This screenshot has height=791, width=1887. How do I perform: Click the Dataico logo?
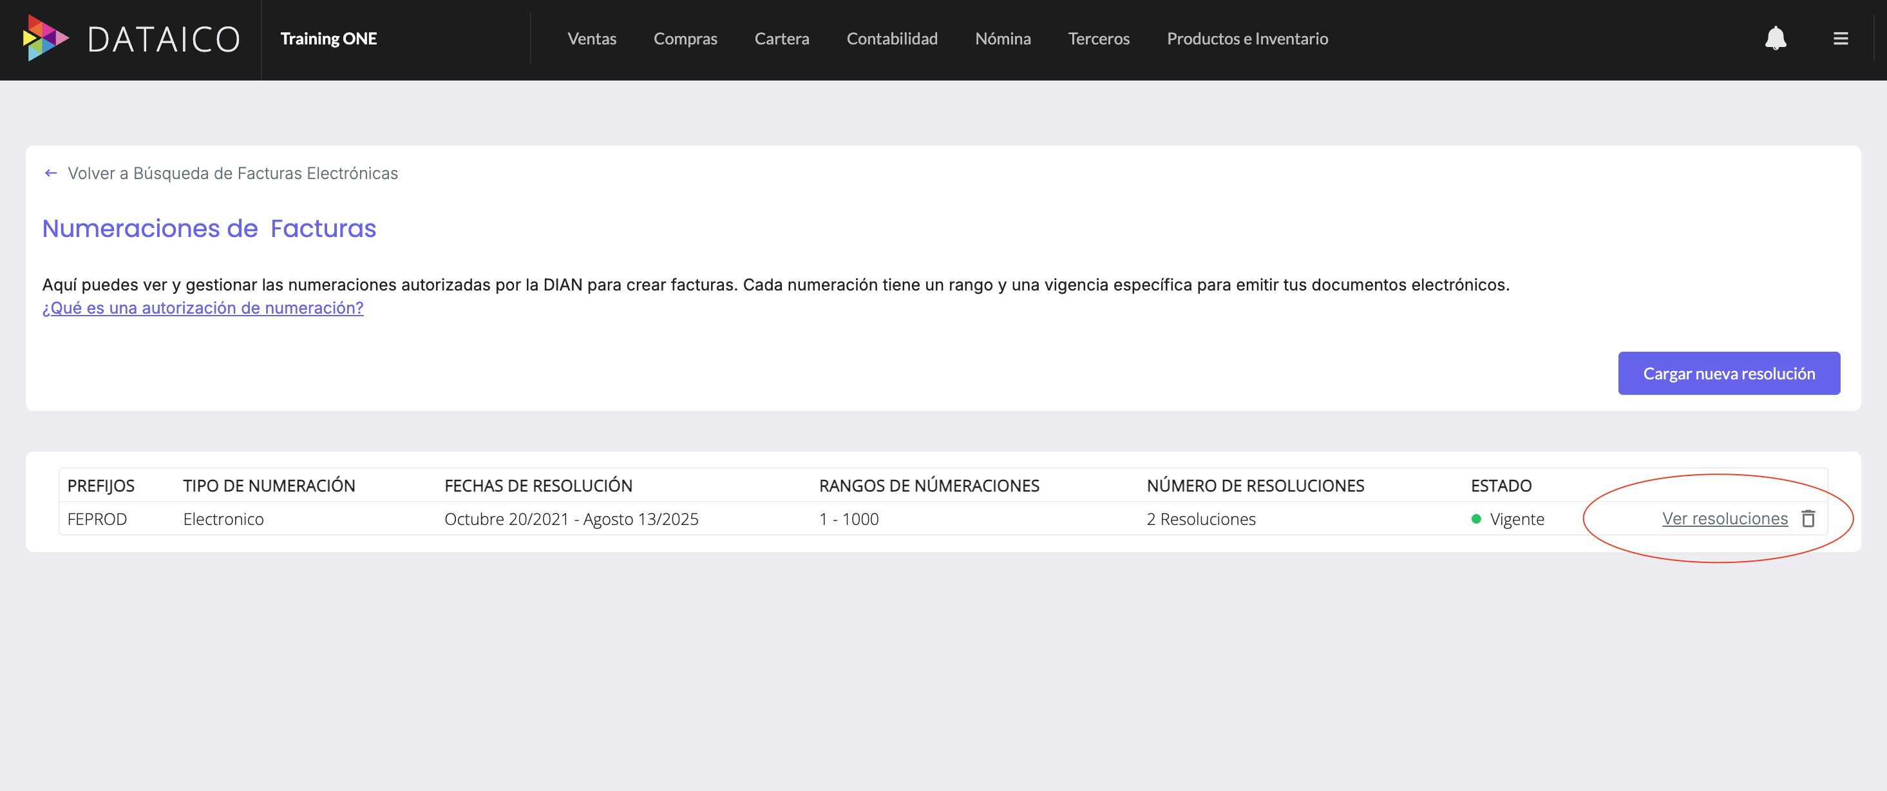[131, 38]
